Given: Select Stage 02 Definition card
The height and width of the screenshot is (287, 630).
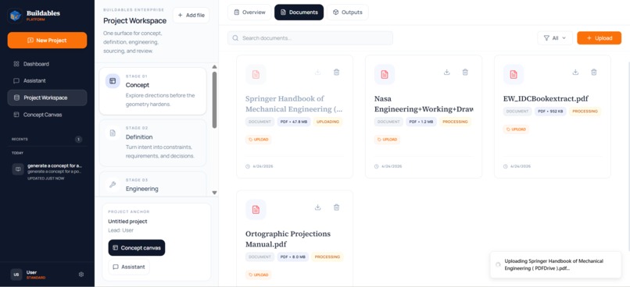Looking at the screenshot, I should [152, 143].
